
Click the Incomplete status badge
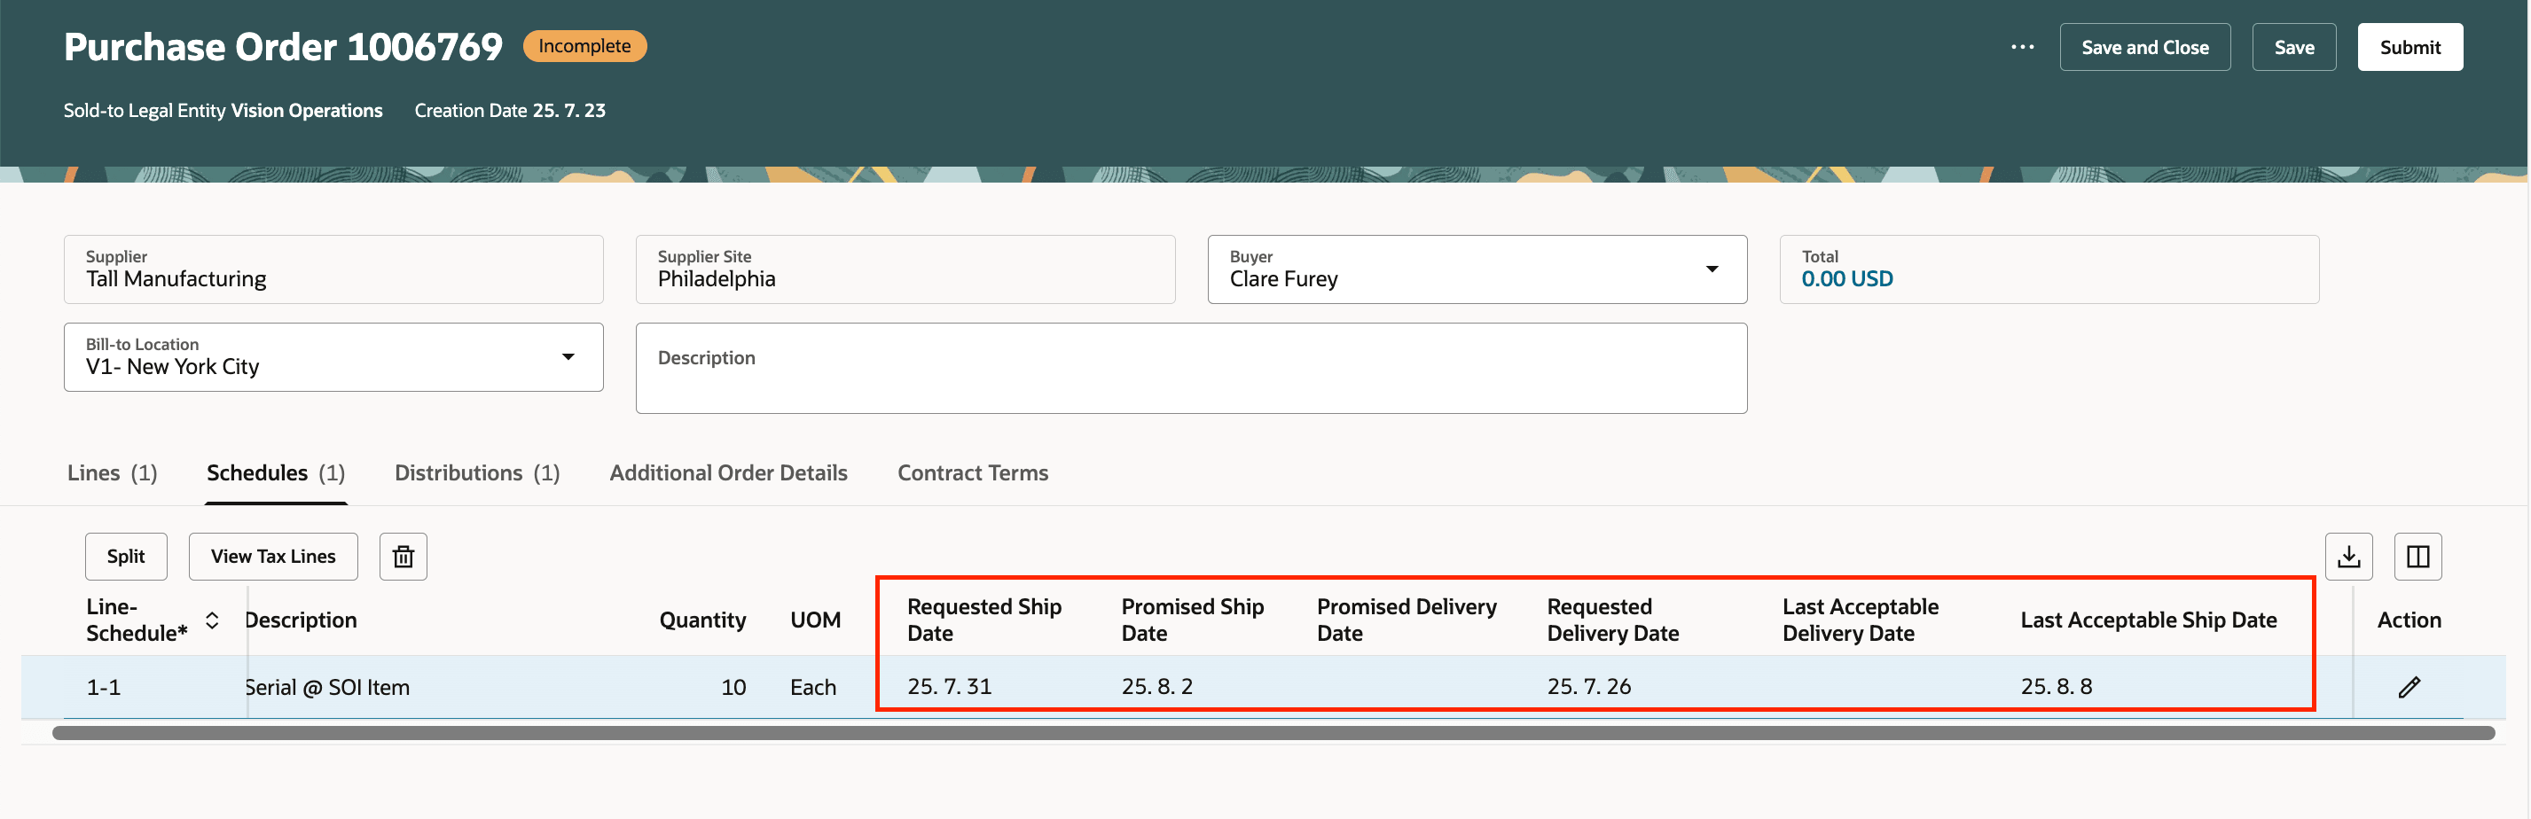584,46
